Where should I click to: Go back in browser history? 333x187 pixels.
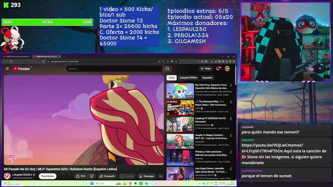(x=4, y=62)
